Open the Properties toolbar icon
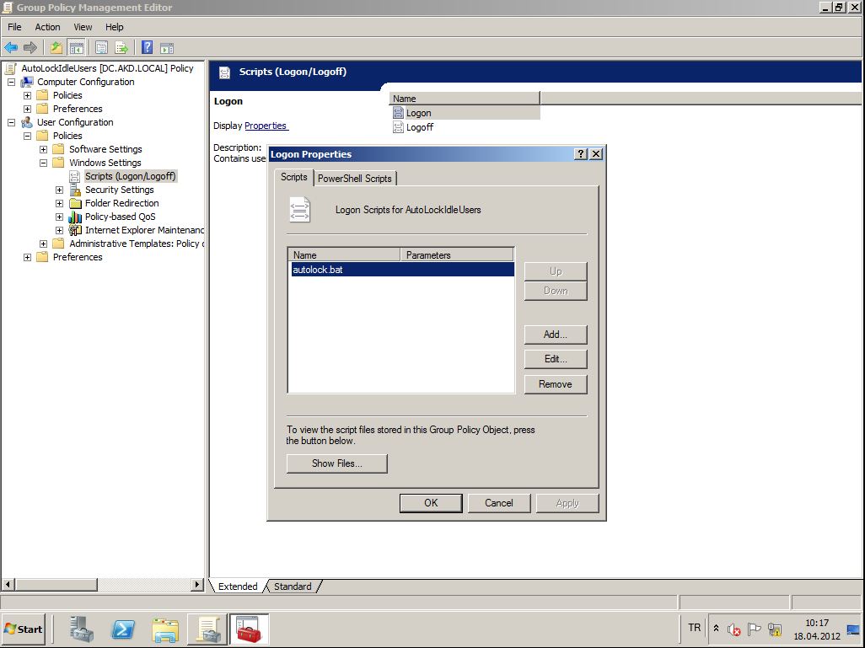Screen dimensions: 865x648 tap(101, 47)
